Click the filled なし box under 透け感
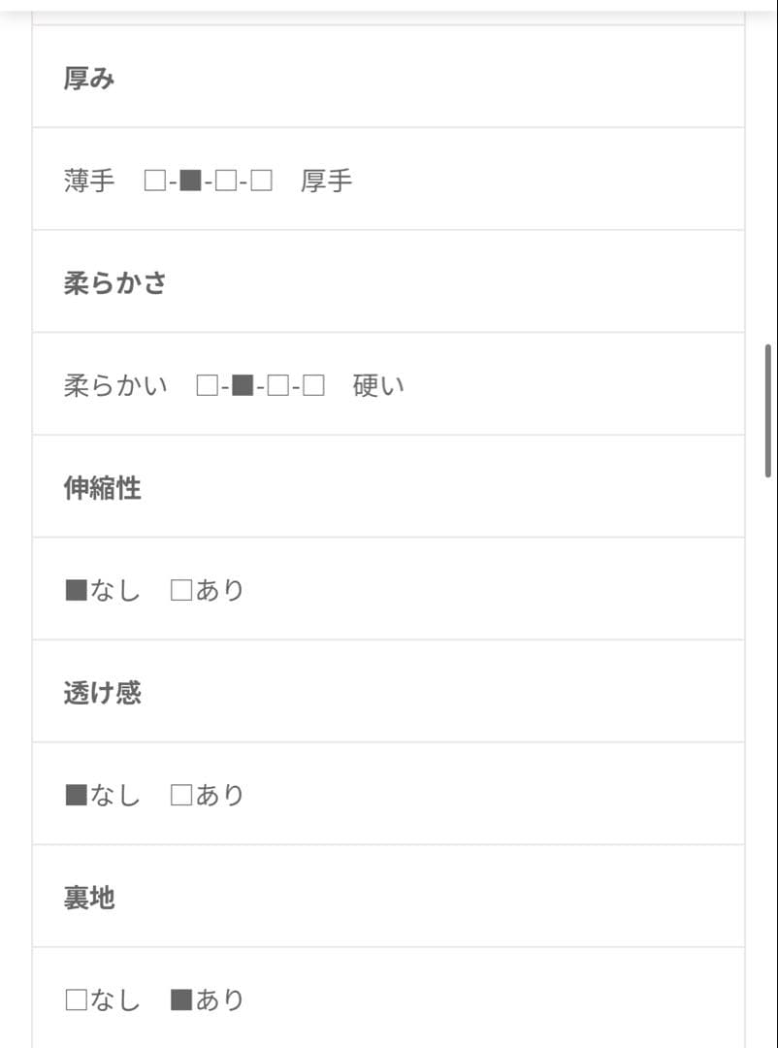This screenshot has height=1048, width=778. tap(76, 796)
